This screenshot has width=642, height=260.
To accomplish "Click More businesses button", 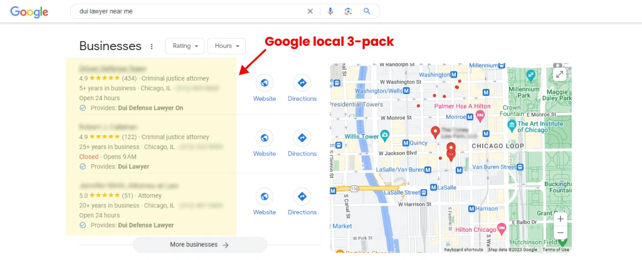I will click(200, 244).
